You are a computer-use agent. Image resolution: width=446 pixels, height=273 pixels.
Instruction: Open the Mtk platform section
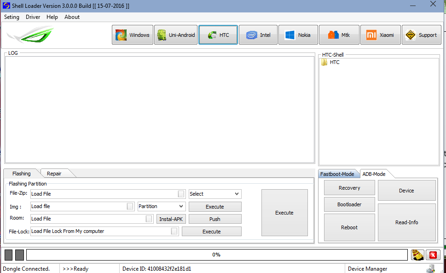coord(339,35)
